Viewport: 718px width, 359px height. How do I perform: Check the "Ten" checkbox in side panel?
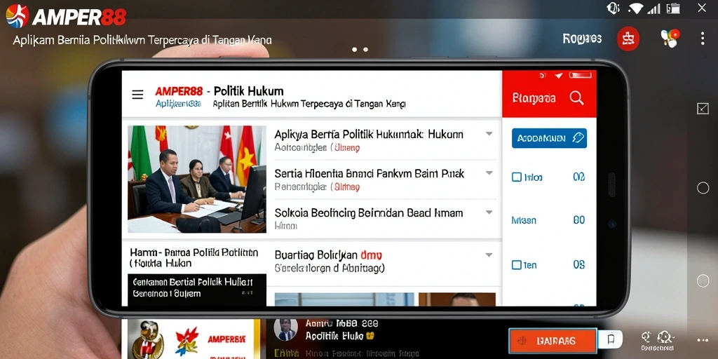click(517, 264)
